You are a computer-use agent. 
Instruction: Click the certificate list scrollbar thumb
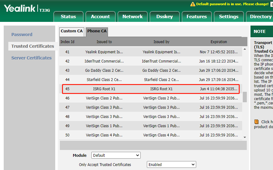pos(245,97)
